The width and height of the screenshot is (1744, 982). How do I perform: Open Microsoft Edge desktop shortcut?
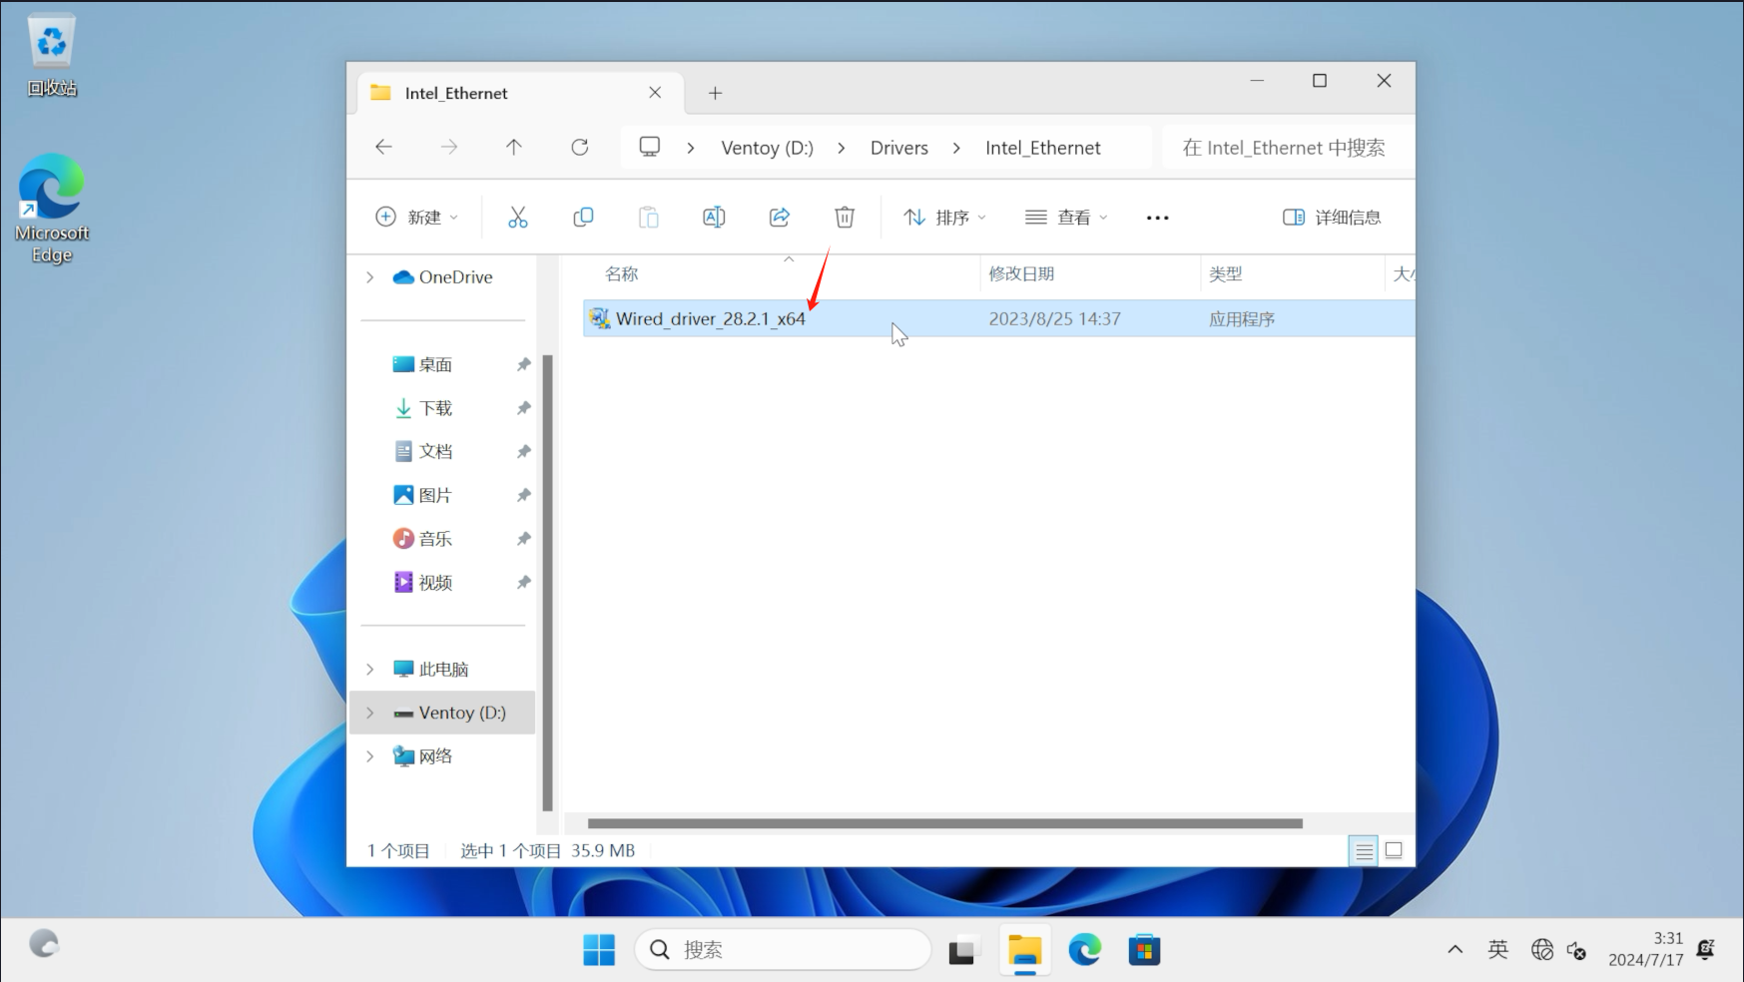51,209
